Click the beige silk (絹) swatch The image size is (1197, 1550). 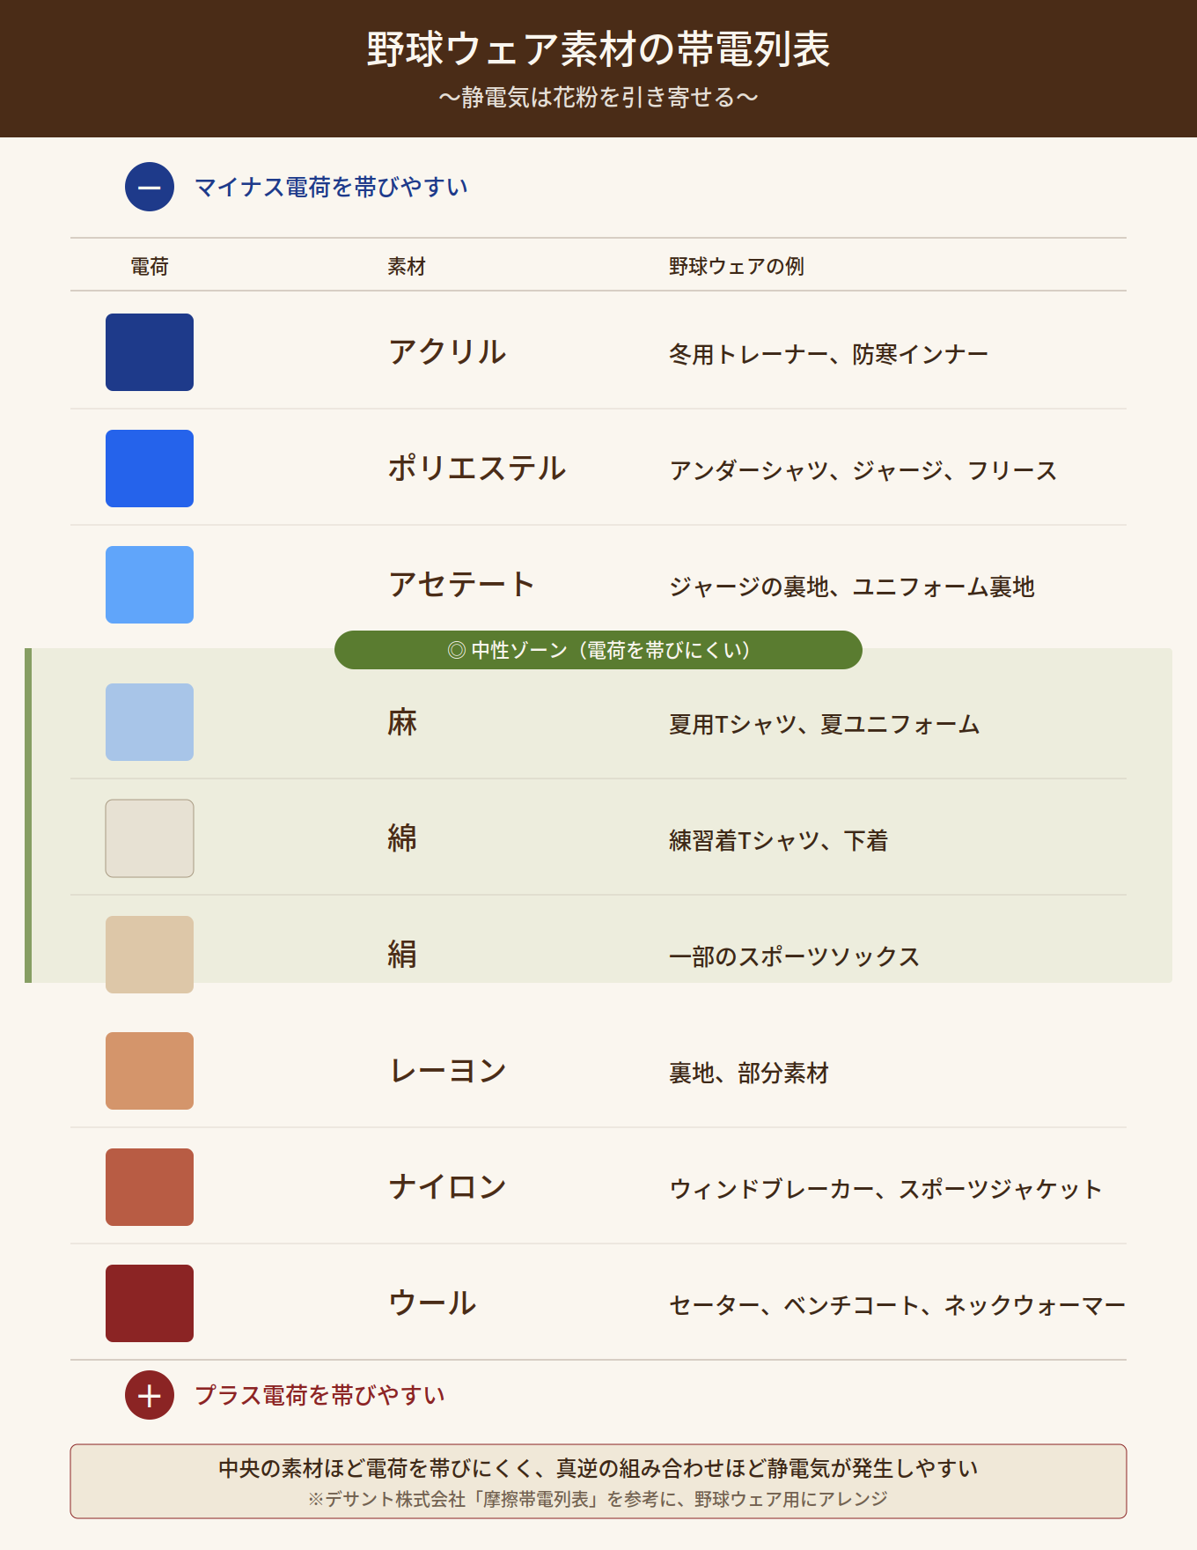coord(150,955)
